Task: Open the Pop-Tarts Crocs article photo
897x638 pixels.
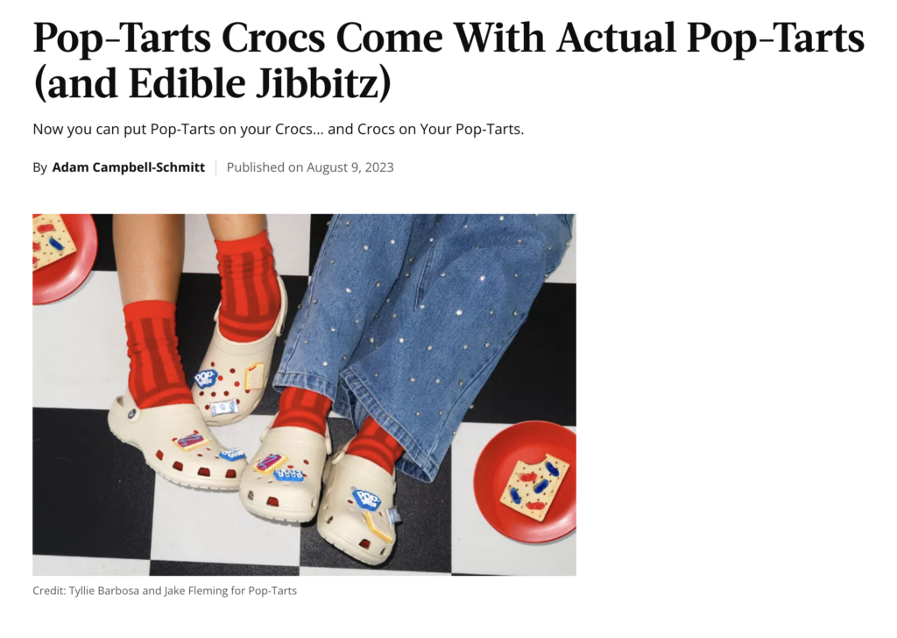Action: [x=304, y=395]
